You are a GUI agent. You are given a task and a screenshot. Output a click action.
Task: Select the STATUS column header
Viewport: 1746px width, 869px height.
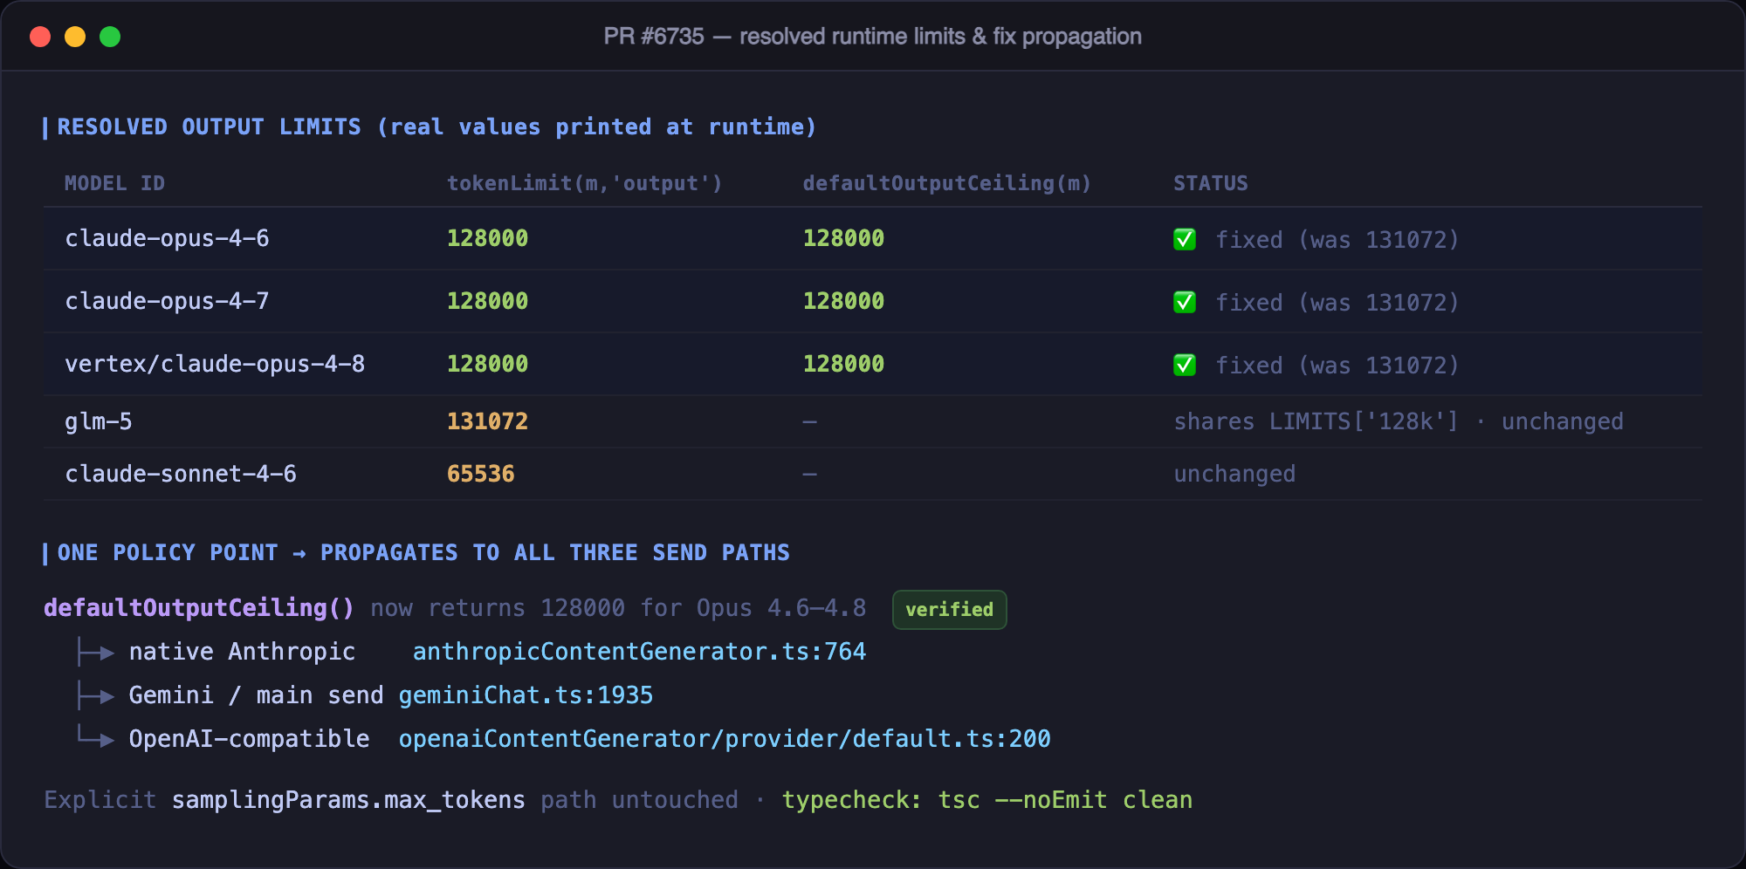(1210, 183)
